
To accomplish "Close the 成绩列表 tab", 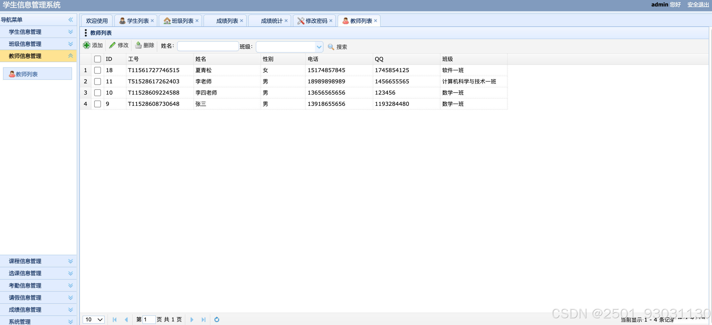I will (242, 21).
